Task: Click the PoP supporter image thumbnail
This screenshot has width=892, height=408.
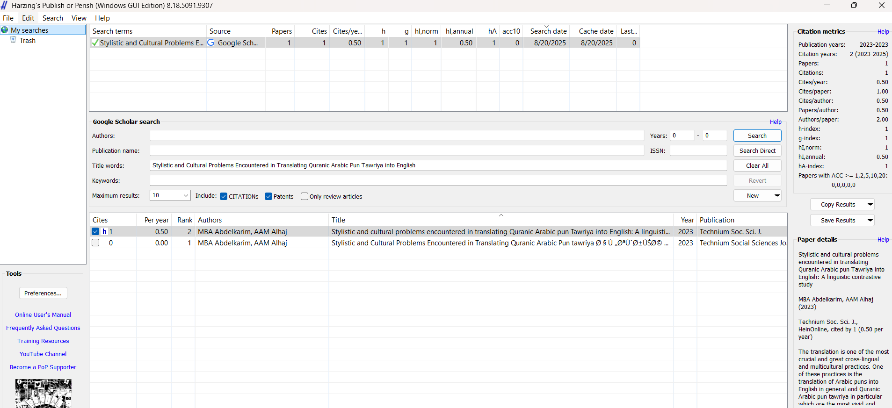Action: click(43, 393)
